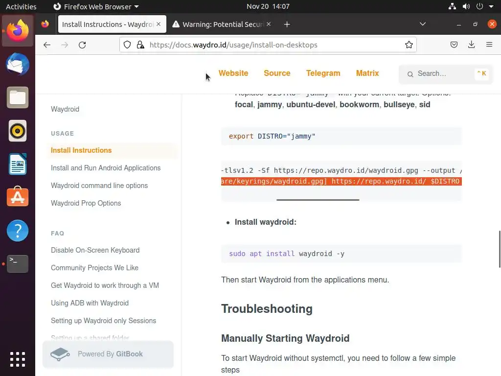This screenshot has width=501, height=376.
Task: Reload the current page
Action: [x=82, y=45]
